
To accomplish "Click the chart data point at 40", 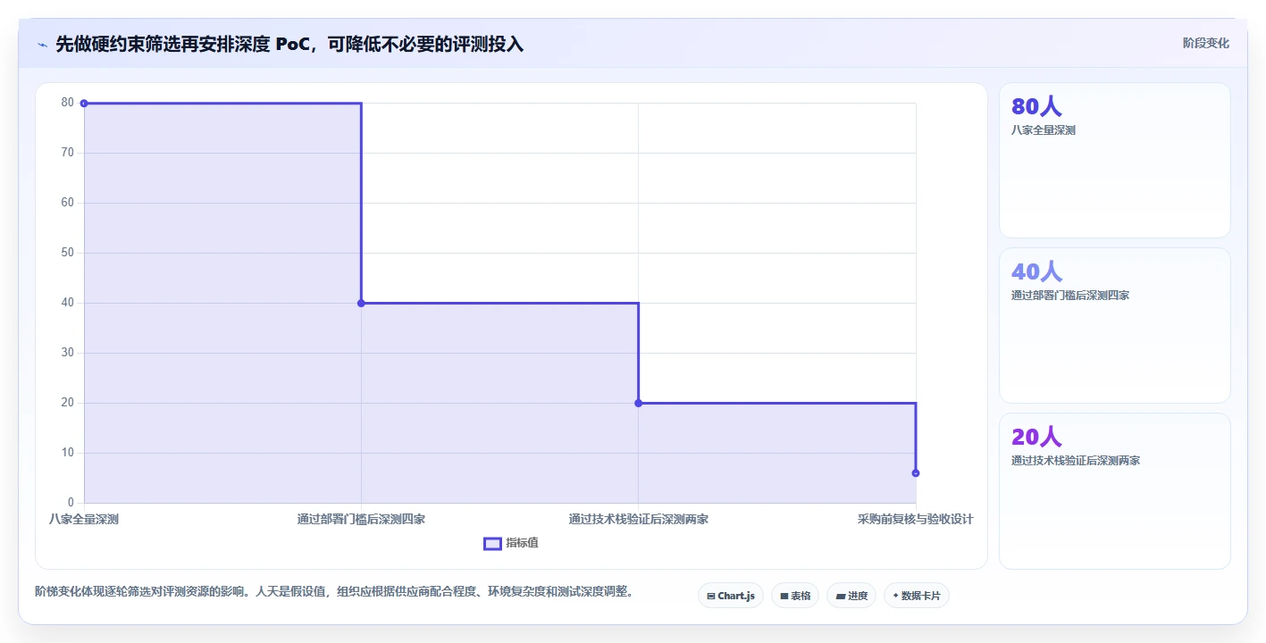I will point(361,303).
